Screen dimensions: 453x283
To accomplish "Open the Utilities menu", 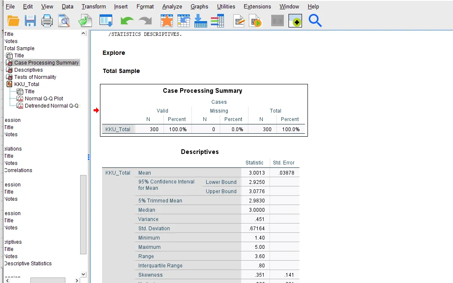I will (x=226, y=6).
